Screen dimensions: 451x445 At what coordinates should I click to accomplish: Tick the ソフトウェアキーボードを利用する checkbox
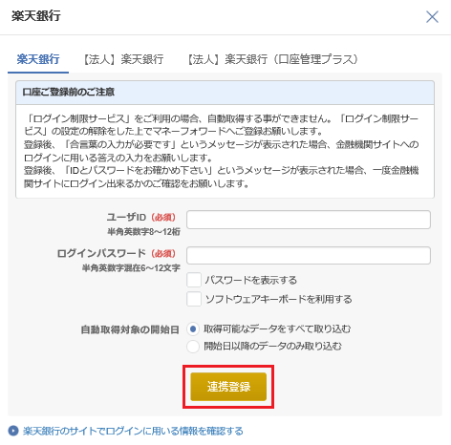[194, 299]
